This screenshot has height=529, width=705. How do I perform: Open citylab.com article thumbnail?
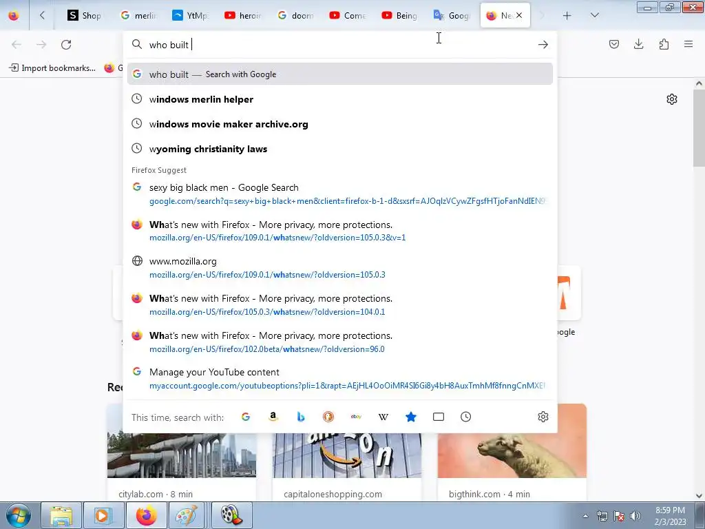[x=182, y=455]
